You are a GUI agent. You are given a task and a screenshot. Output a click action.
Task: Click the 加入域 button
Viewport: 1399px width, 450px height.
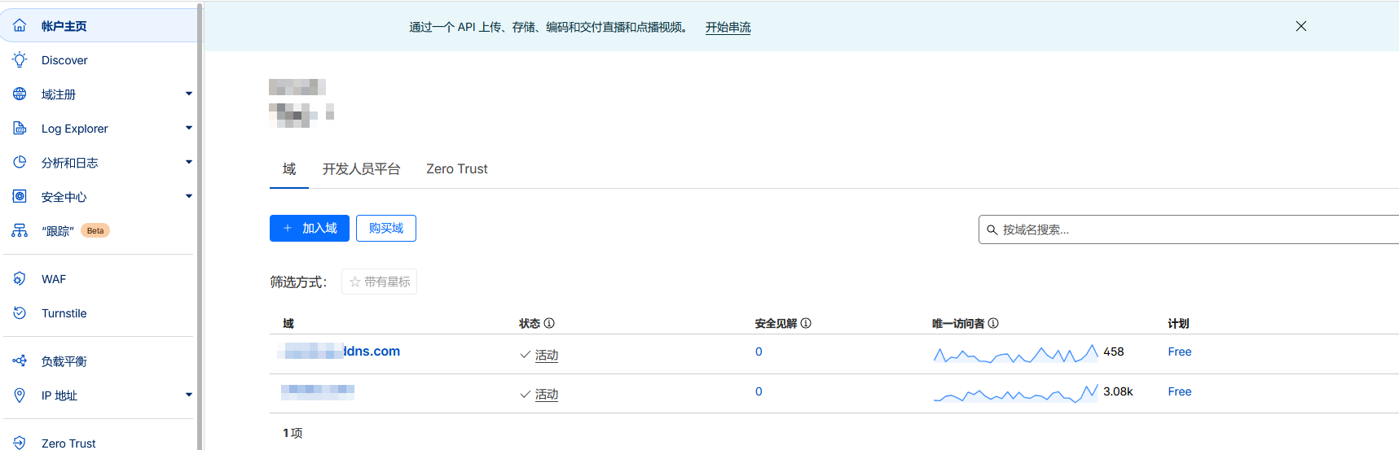(x=310, y=229)
